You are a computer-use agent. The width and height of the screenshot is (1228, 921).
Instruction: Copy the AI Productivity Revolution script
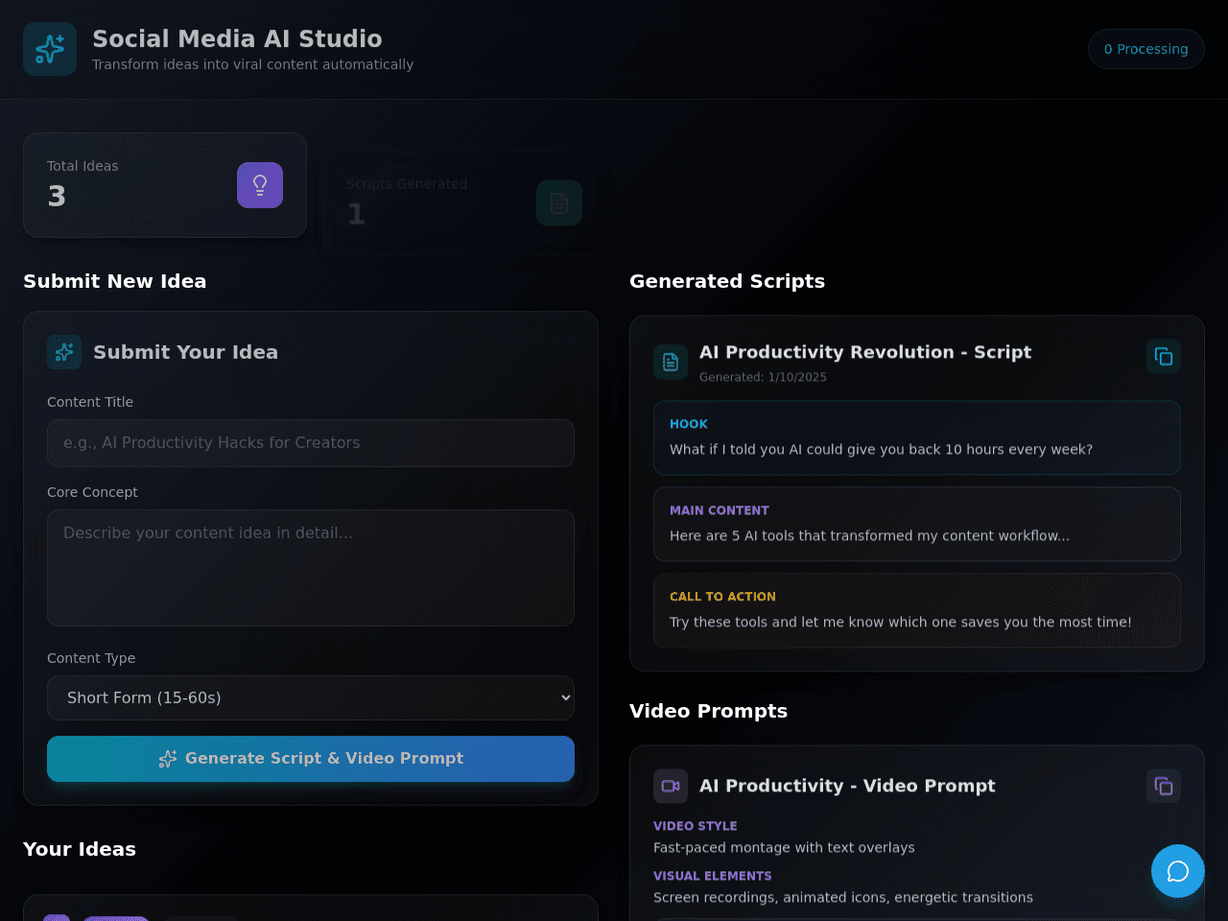1164,356
